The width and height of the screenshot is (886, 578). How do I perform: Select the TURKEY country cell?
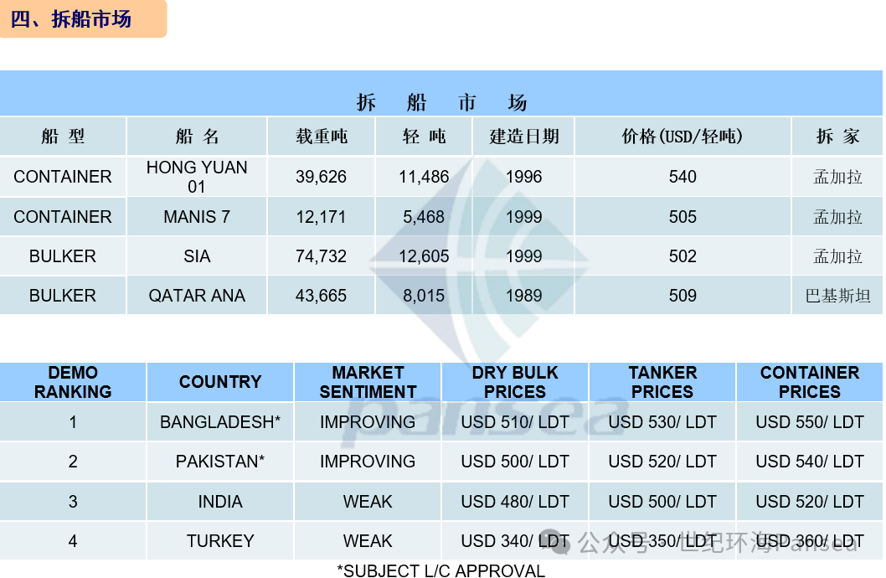click(x=219, y=541)
